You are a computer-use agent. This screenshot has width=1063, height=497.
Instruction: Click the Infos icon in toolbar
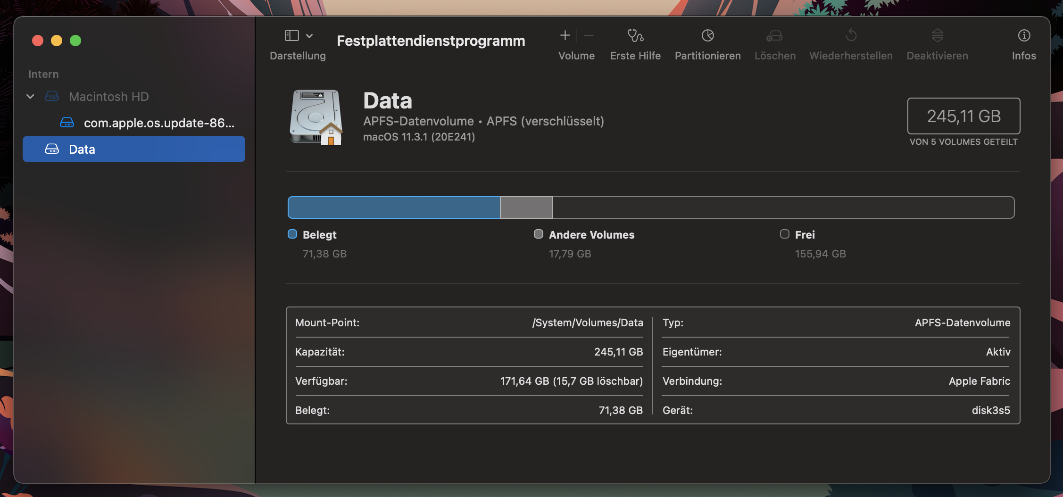[1024, 36]
